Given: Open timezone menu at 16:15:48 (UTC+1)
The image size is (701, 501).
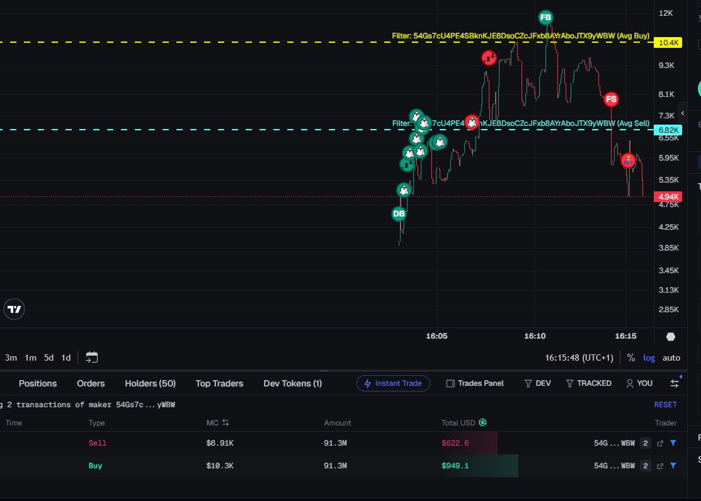Looking at the screenshot, I should click(x=579, y=357).
